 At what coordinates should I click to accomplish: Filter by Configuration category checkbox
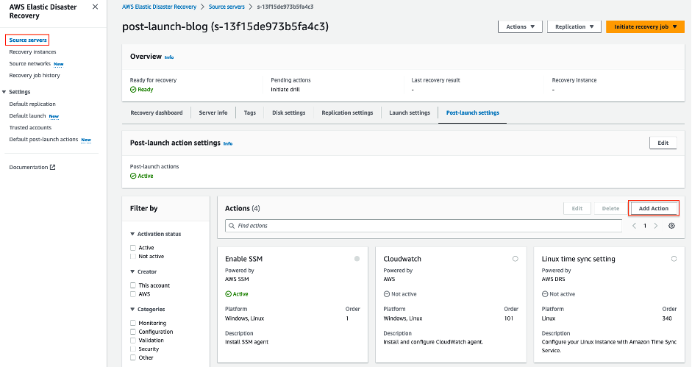(133, 332)
